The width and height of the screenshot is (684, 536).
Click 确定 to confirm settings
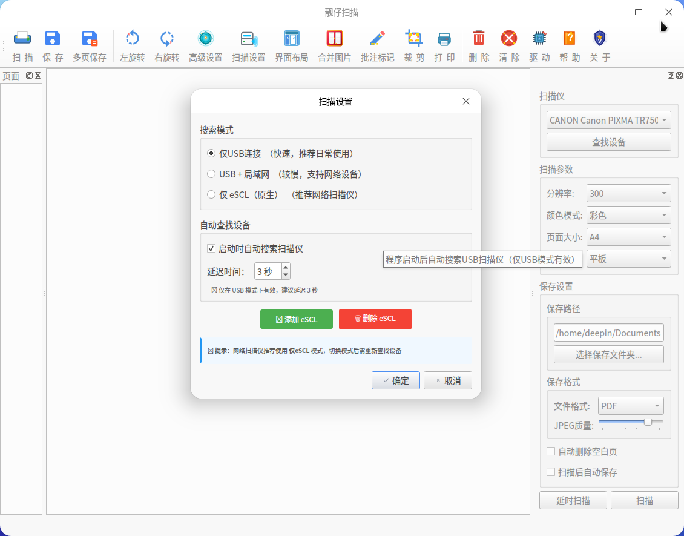pyautogui.click(x=396, y=380)
